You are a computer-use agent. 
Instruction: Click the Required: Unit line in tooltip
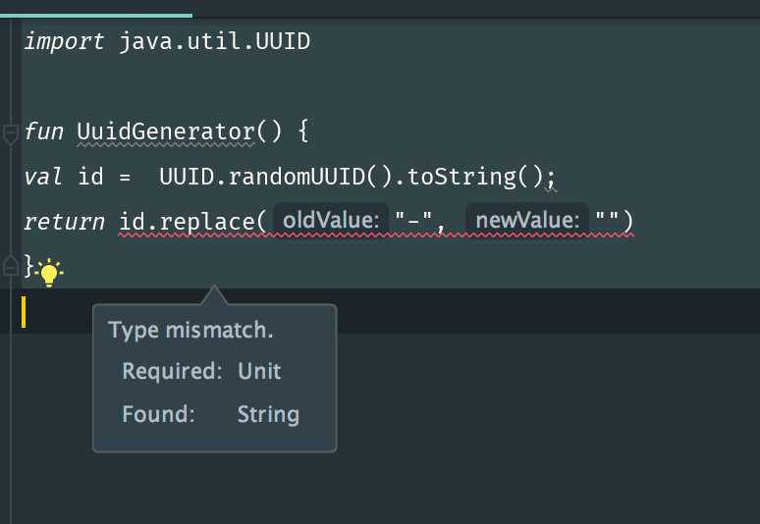201,372
